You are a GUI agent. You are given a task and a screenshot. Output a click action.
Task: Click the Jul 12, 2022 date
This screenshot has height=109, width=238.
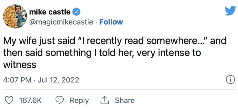click(x=58, y=80)
